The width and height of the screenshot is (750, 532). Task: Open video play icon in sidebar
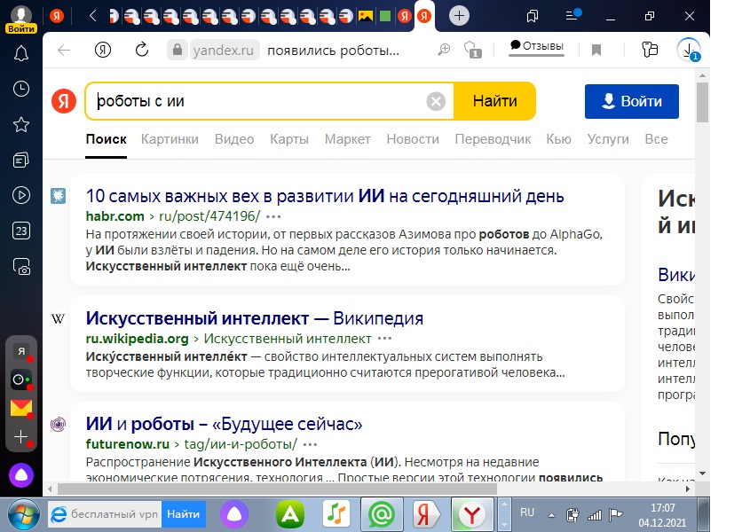point(21,195)
